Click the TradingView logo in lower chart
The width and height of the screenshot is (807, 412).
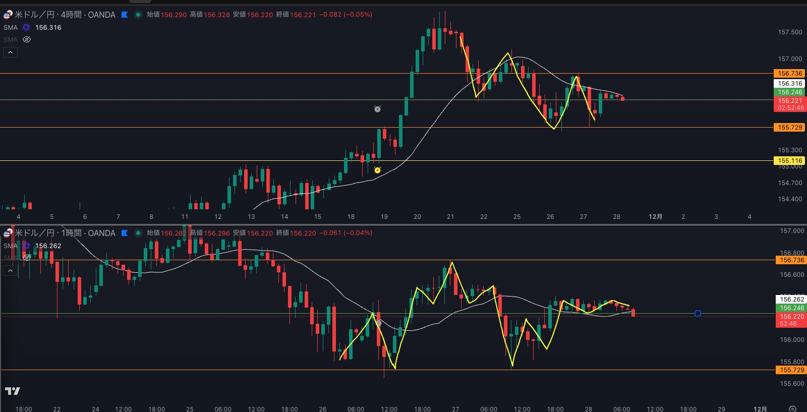[13, 391]
